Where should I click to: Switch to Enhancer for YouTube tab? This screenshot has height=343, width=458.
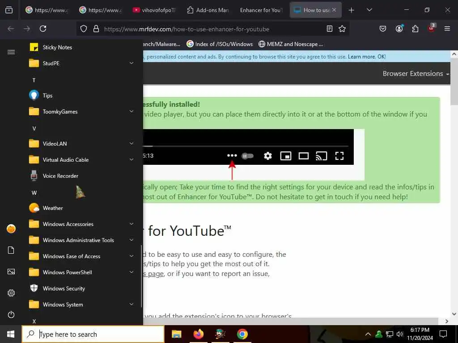[261, 10]
